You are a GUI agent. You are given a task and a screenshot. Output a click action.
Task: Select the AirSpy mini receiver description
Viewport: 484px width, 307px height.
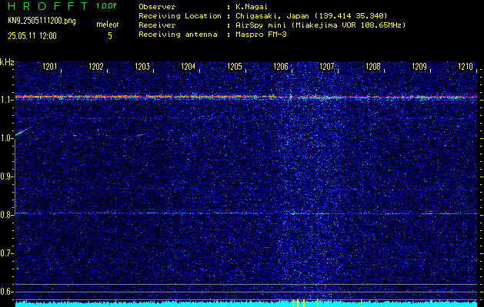click(320, 25)
